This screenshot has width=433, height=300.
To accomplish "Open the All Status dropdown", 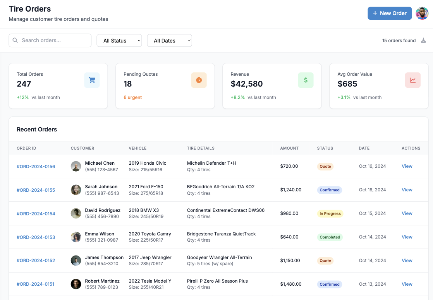I will (x=119, y=40).
